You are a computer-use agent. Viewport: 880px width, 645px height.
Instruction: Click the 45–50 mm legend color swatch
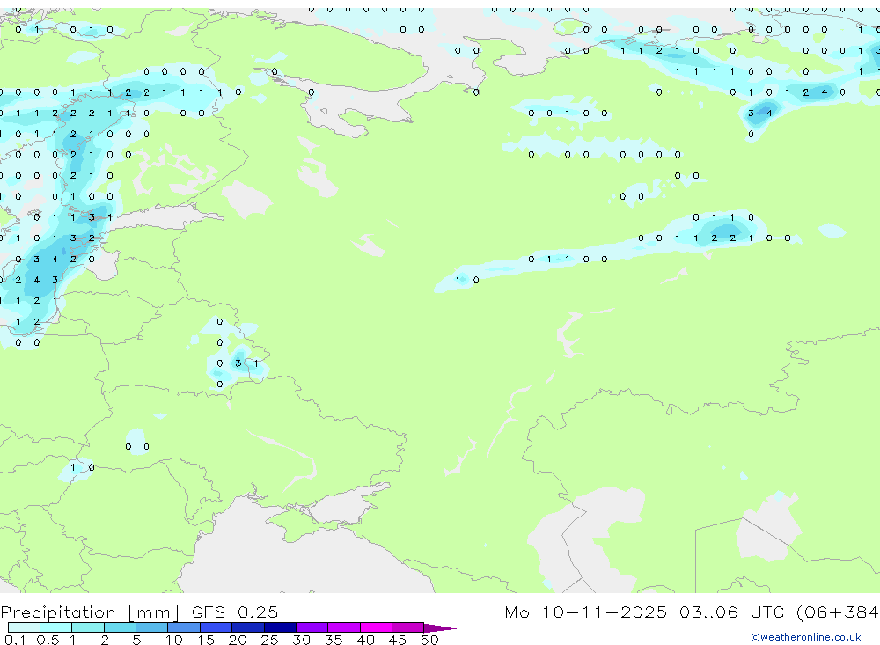tap(408, 627)
